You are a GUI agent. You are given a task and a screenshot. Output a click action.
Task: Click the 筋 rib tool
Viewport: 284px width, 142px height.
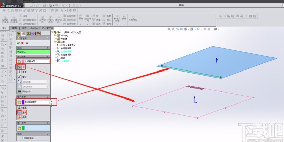96,16
